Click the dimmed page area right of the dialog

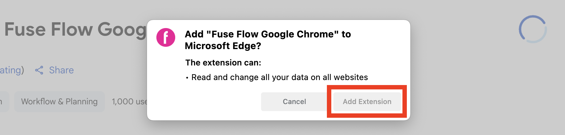tap(470, 88)
